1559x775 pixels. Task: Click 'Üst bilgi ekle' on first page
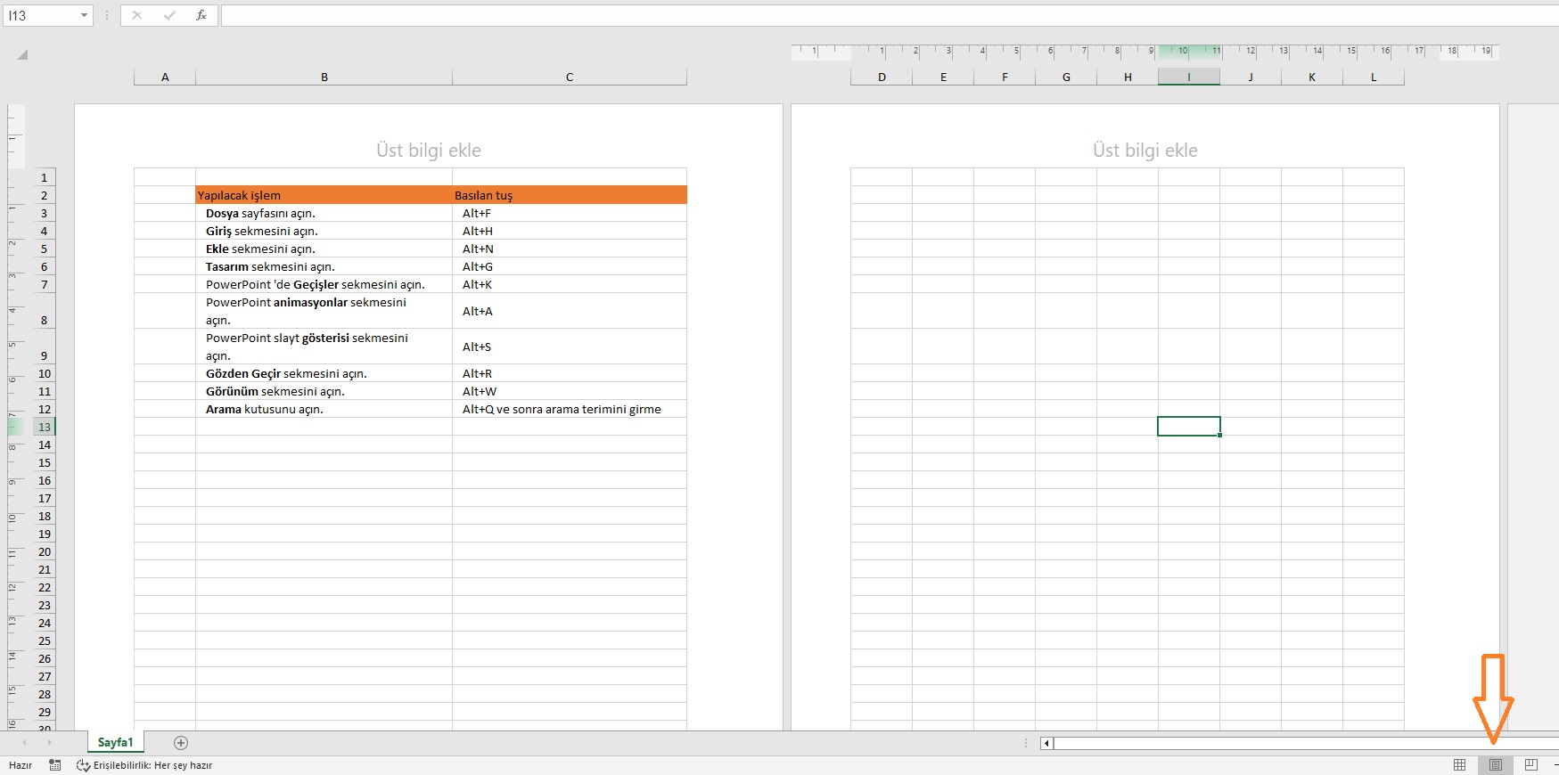429,151
